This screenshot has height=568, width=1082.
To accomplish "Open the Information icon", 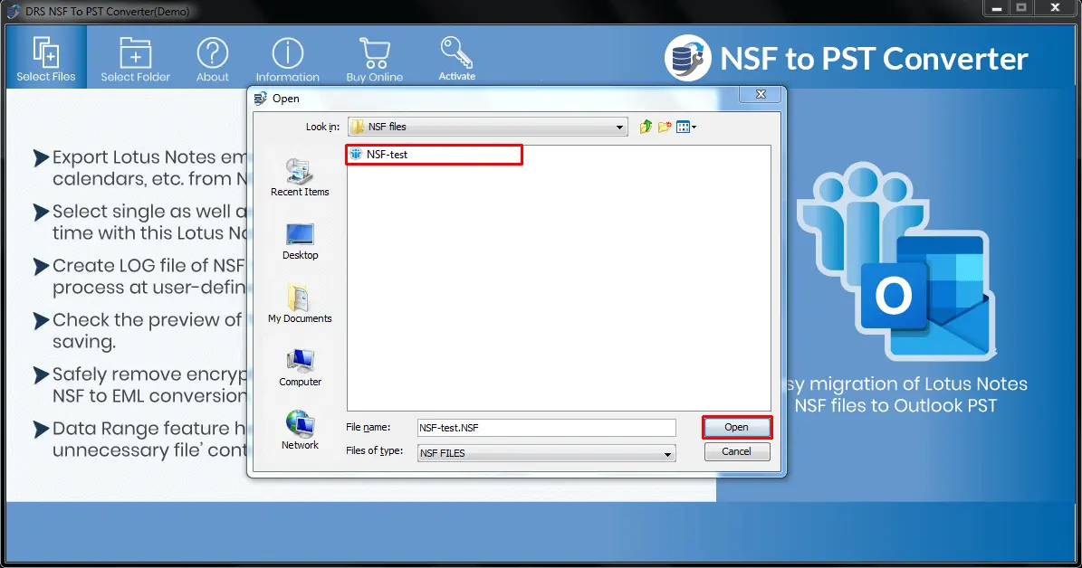I will pos(288,59).
